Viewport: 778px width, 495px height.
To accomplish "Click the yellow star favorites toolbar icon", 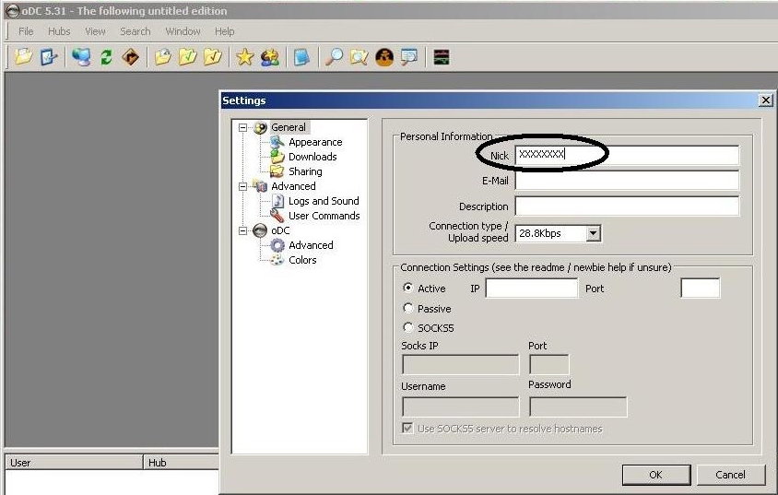I will (244, 57).
